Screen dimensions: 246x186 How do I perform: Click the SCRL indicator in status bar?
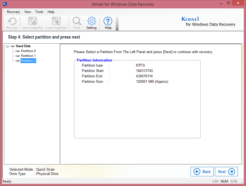[x=234, y=181]
